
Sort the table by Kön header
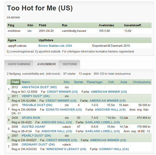coord(66,82)
